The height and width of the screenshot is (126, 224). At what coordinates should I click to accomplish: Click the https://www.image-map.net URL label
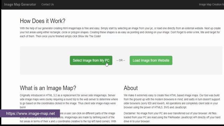pos(30,113)
